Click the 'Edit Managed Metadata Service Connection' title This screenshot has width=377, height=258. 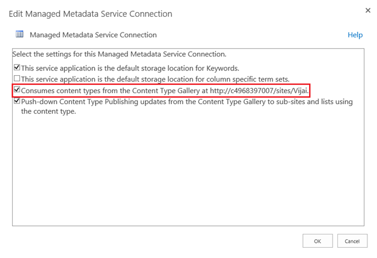click(90, 13)
